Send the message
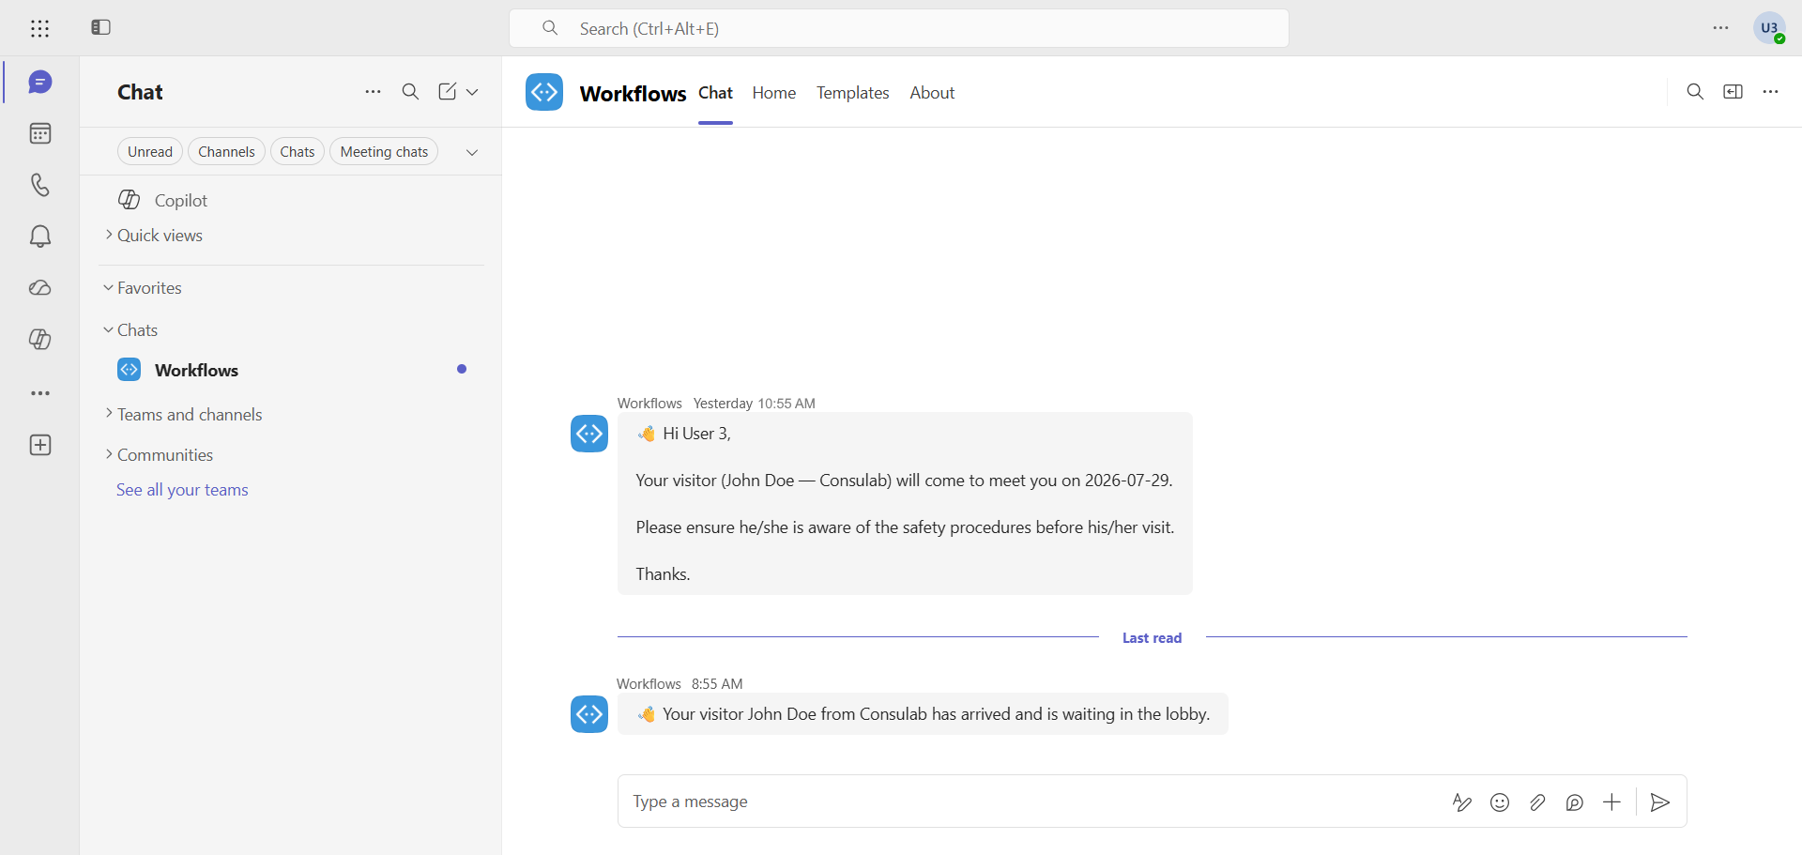The width and height of the screenshot is (1802, 855). click(1659, 802)
